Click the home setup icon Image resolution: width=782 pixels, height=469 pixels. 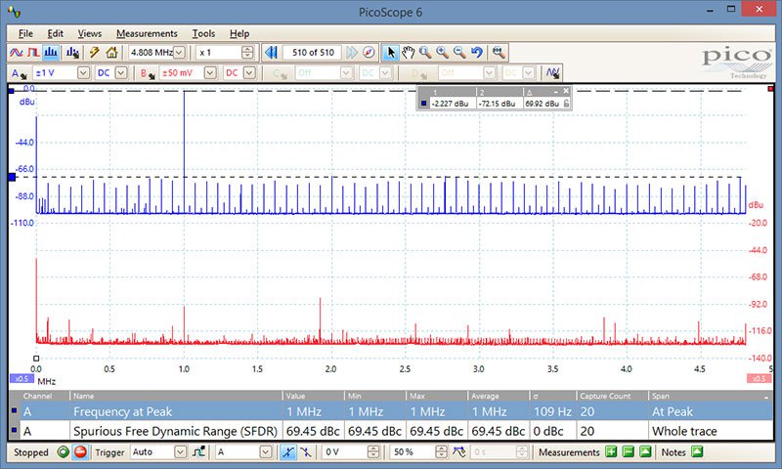pyautogui.click(x=112, y=52)
